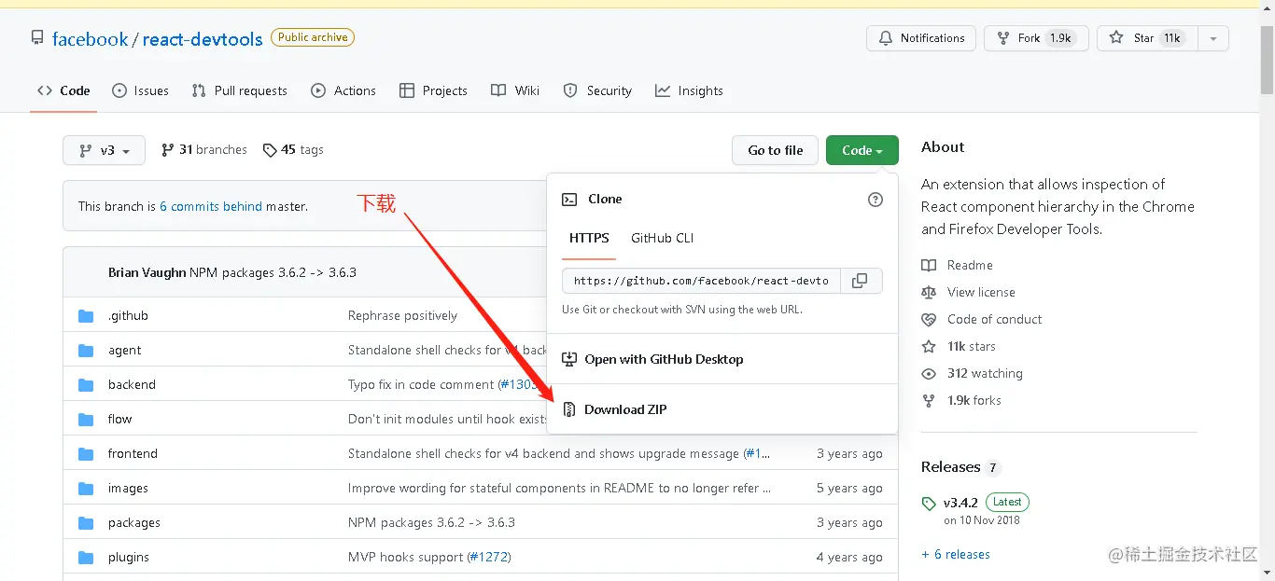
Task: Click the license scale icon
Action: 929,293
